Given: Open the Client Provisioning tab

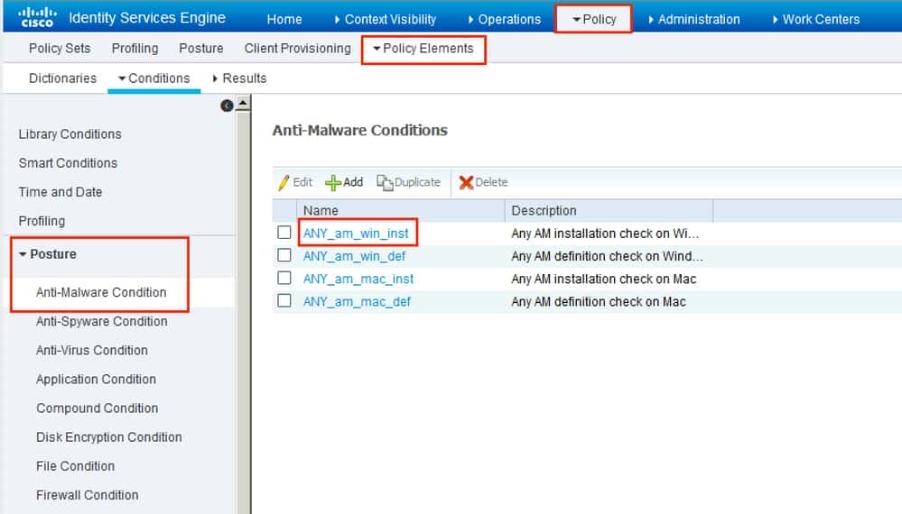Looking at the screenshot, I should pyautogui.click(x=297, y=49).
